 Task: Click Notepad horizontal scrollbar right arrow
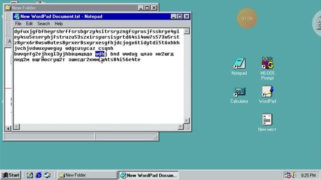tap(181, 126)
